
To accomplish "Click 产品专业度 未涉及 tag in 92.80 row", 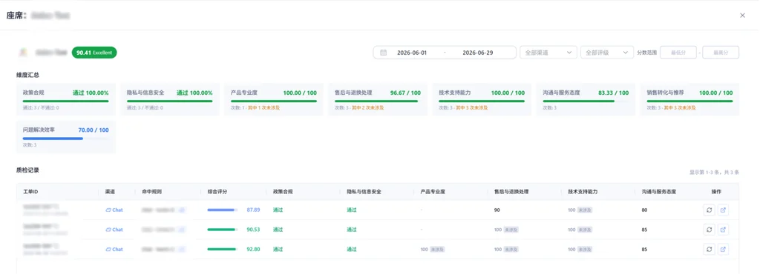I will click(437, 250).
